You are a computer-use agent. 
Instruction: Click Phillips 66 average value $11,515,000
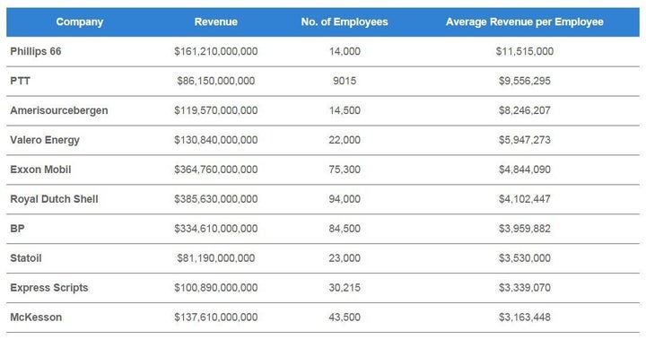tap(525, 51)
